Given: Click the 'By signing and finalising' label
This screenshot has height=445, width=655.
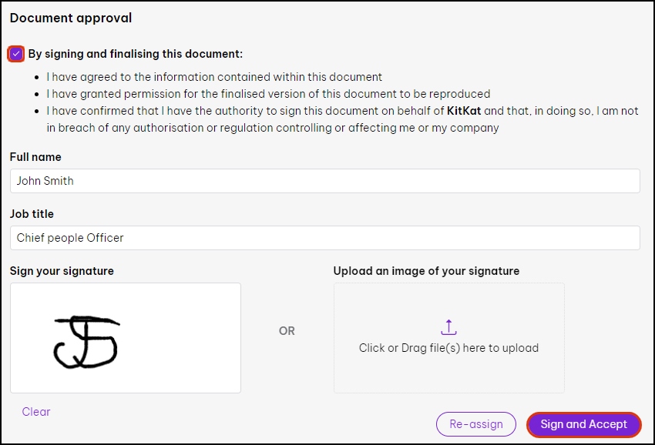Looking at the screenshot, I should 136,54.
